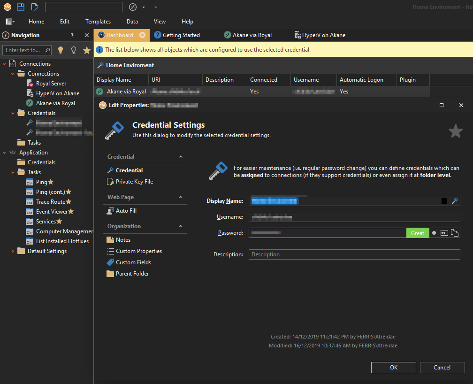The width and height of the screenshot is (473, 384).
Task: Click Cancel in the Edit Properties dialog
Action: click(442, 368)
